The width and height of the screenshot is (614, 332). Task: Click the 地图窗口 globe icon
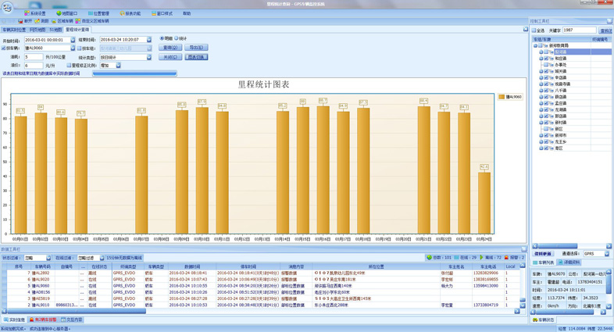(x=59, y=13)
